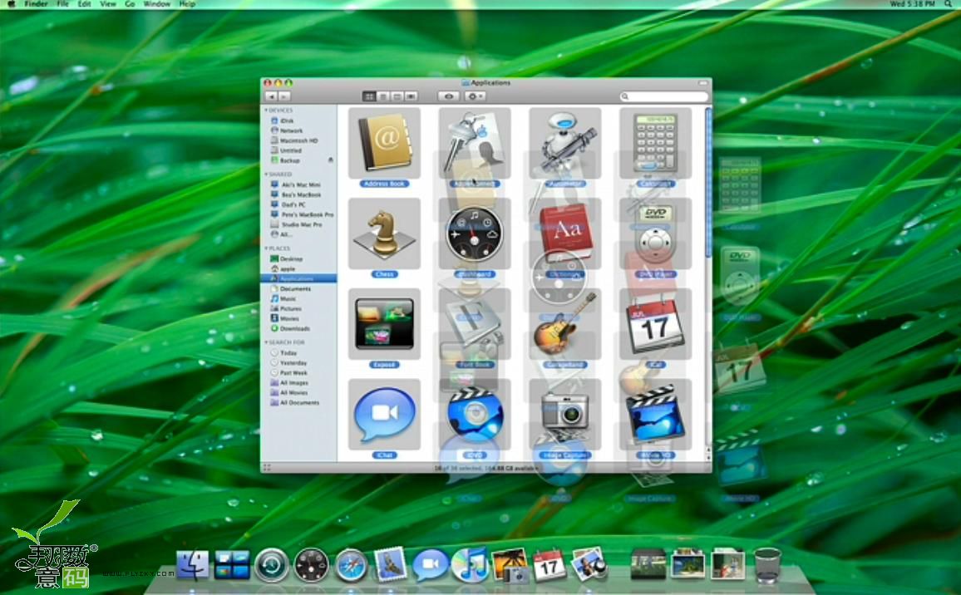This screenshot has height=595, width=961.
Task: Toggle Quick Look with the eye button
Action: click(449, 96)
